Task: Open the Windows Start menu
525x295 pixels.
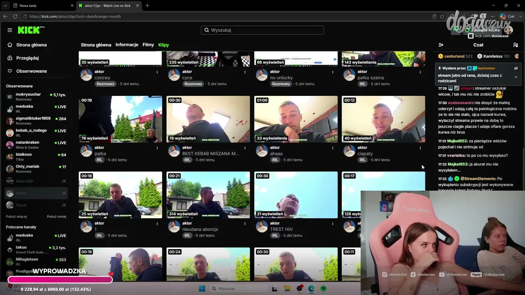Action: [202, 289]
